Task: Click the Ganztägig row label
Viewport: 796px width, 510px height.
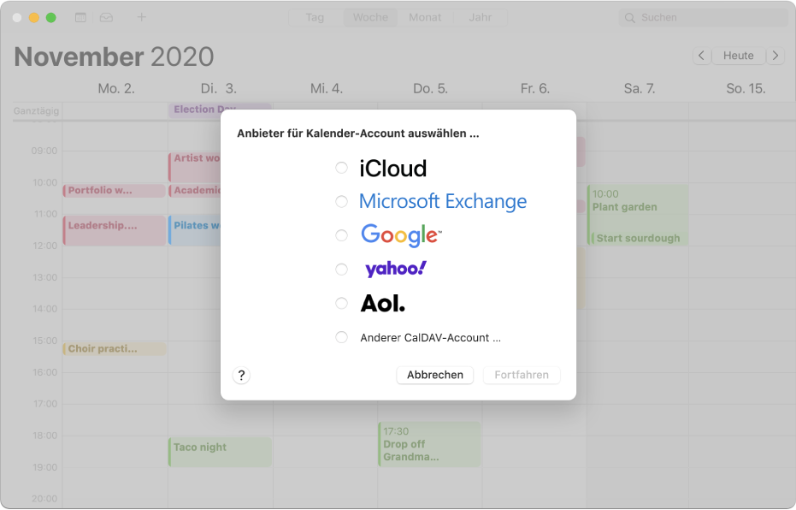Action: [36, 110]
